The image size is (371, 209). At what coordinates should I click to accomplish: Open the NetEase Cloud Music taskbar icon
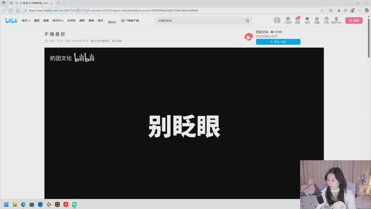[x=66, y=204]
